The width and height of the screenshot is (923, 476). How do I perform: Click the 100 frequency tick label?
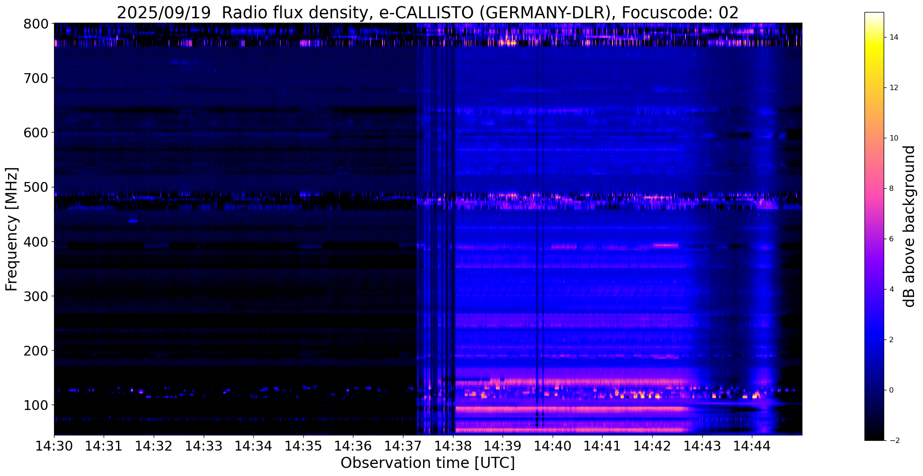[36, 405]
